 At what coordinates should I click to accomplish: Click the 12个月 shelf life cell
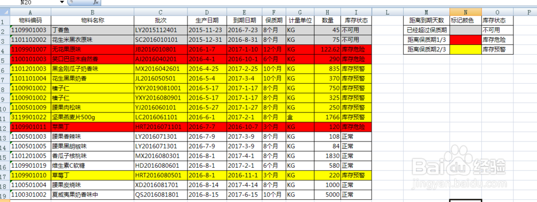[274, 49]
